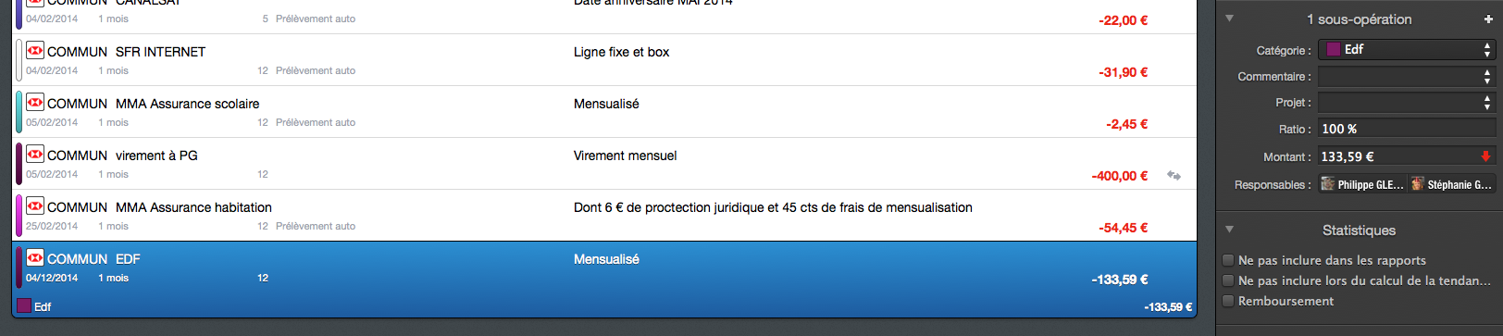Check Ne pas inclure lors du calcul de la tendance
The height and width of the screenshot is (336, 1503).
click(1228, 280)
